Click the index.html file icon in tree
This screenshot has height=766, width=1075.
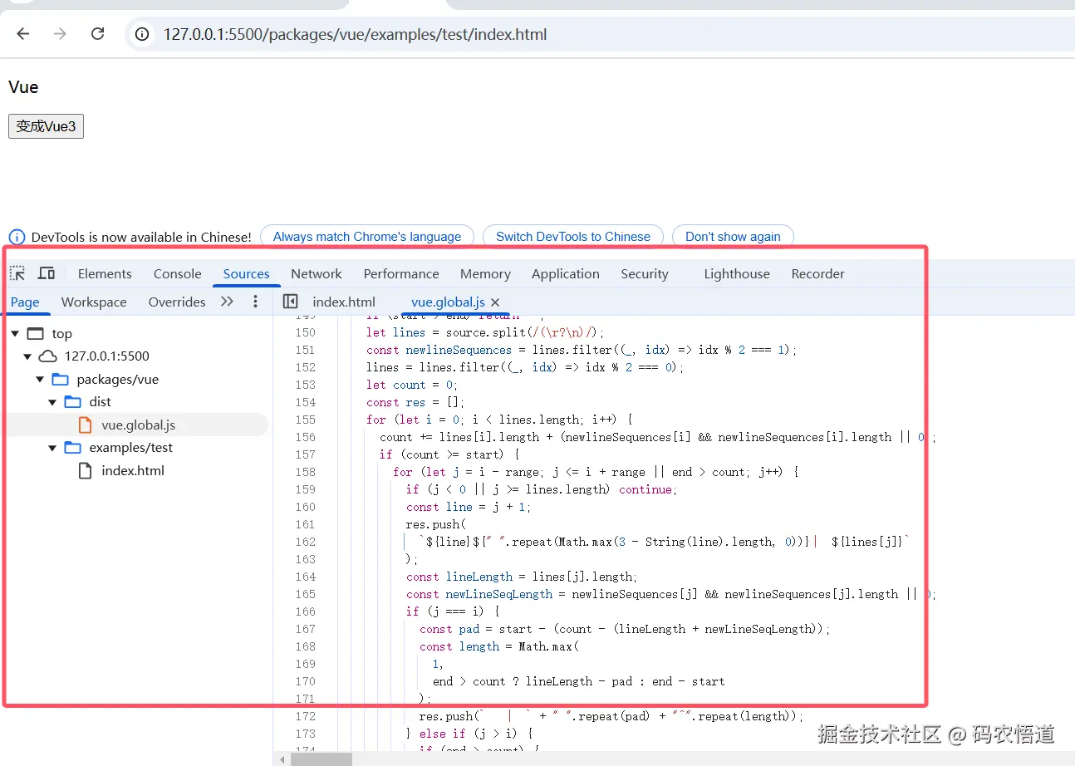85,471
